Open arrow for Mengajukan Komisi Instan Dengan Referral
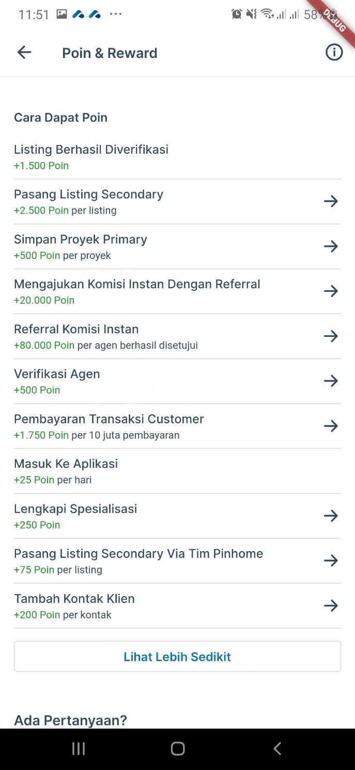Screen dimensions: 355x770 (331, 291)
